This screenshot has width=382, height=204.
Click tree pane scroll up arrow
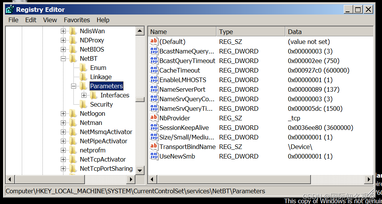click(140, 31)
